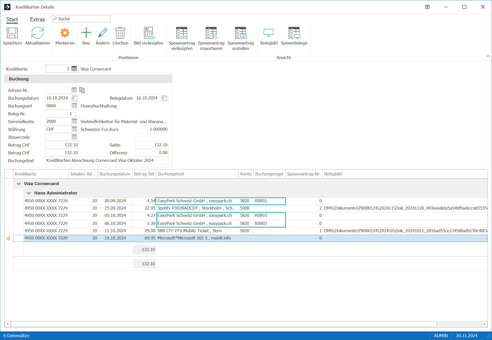Click the copy icon beside Adress-Nr.

[82, 90]
